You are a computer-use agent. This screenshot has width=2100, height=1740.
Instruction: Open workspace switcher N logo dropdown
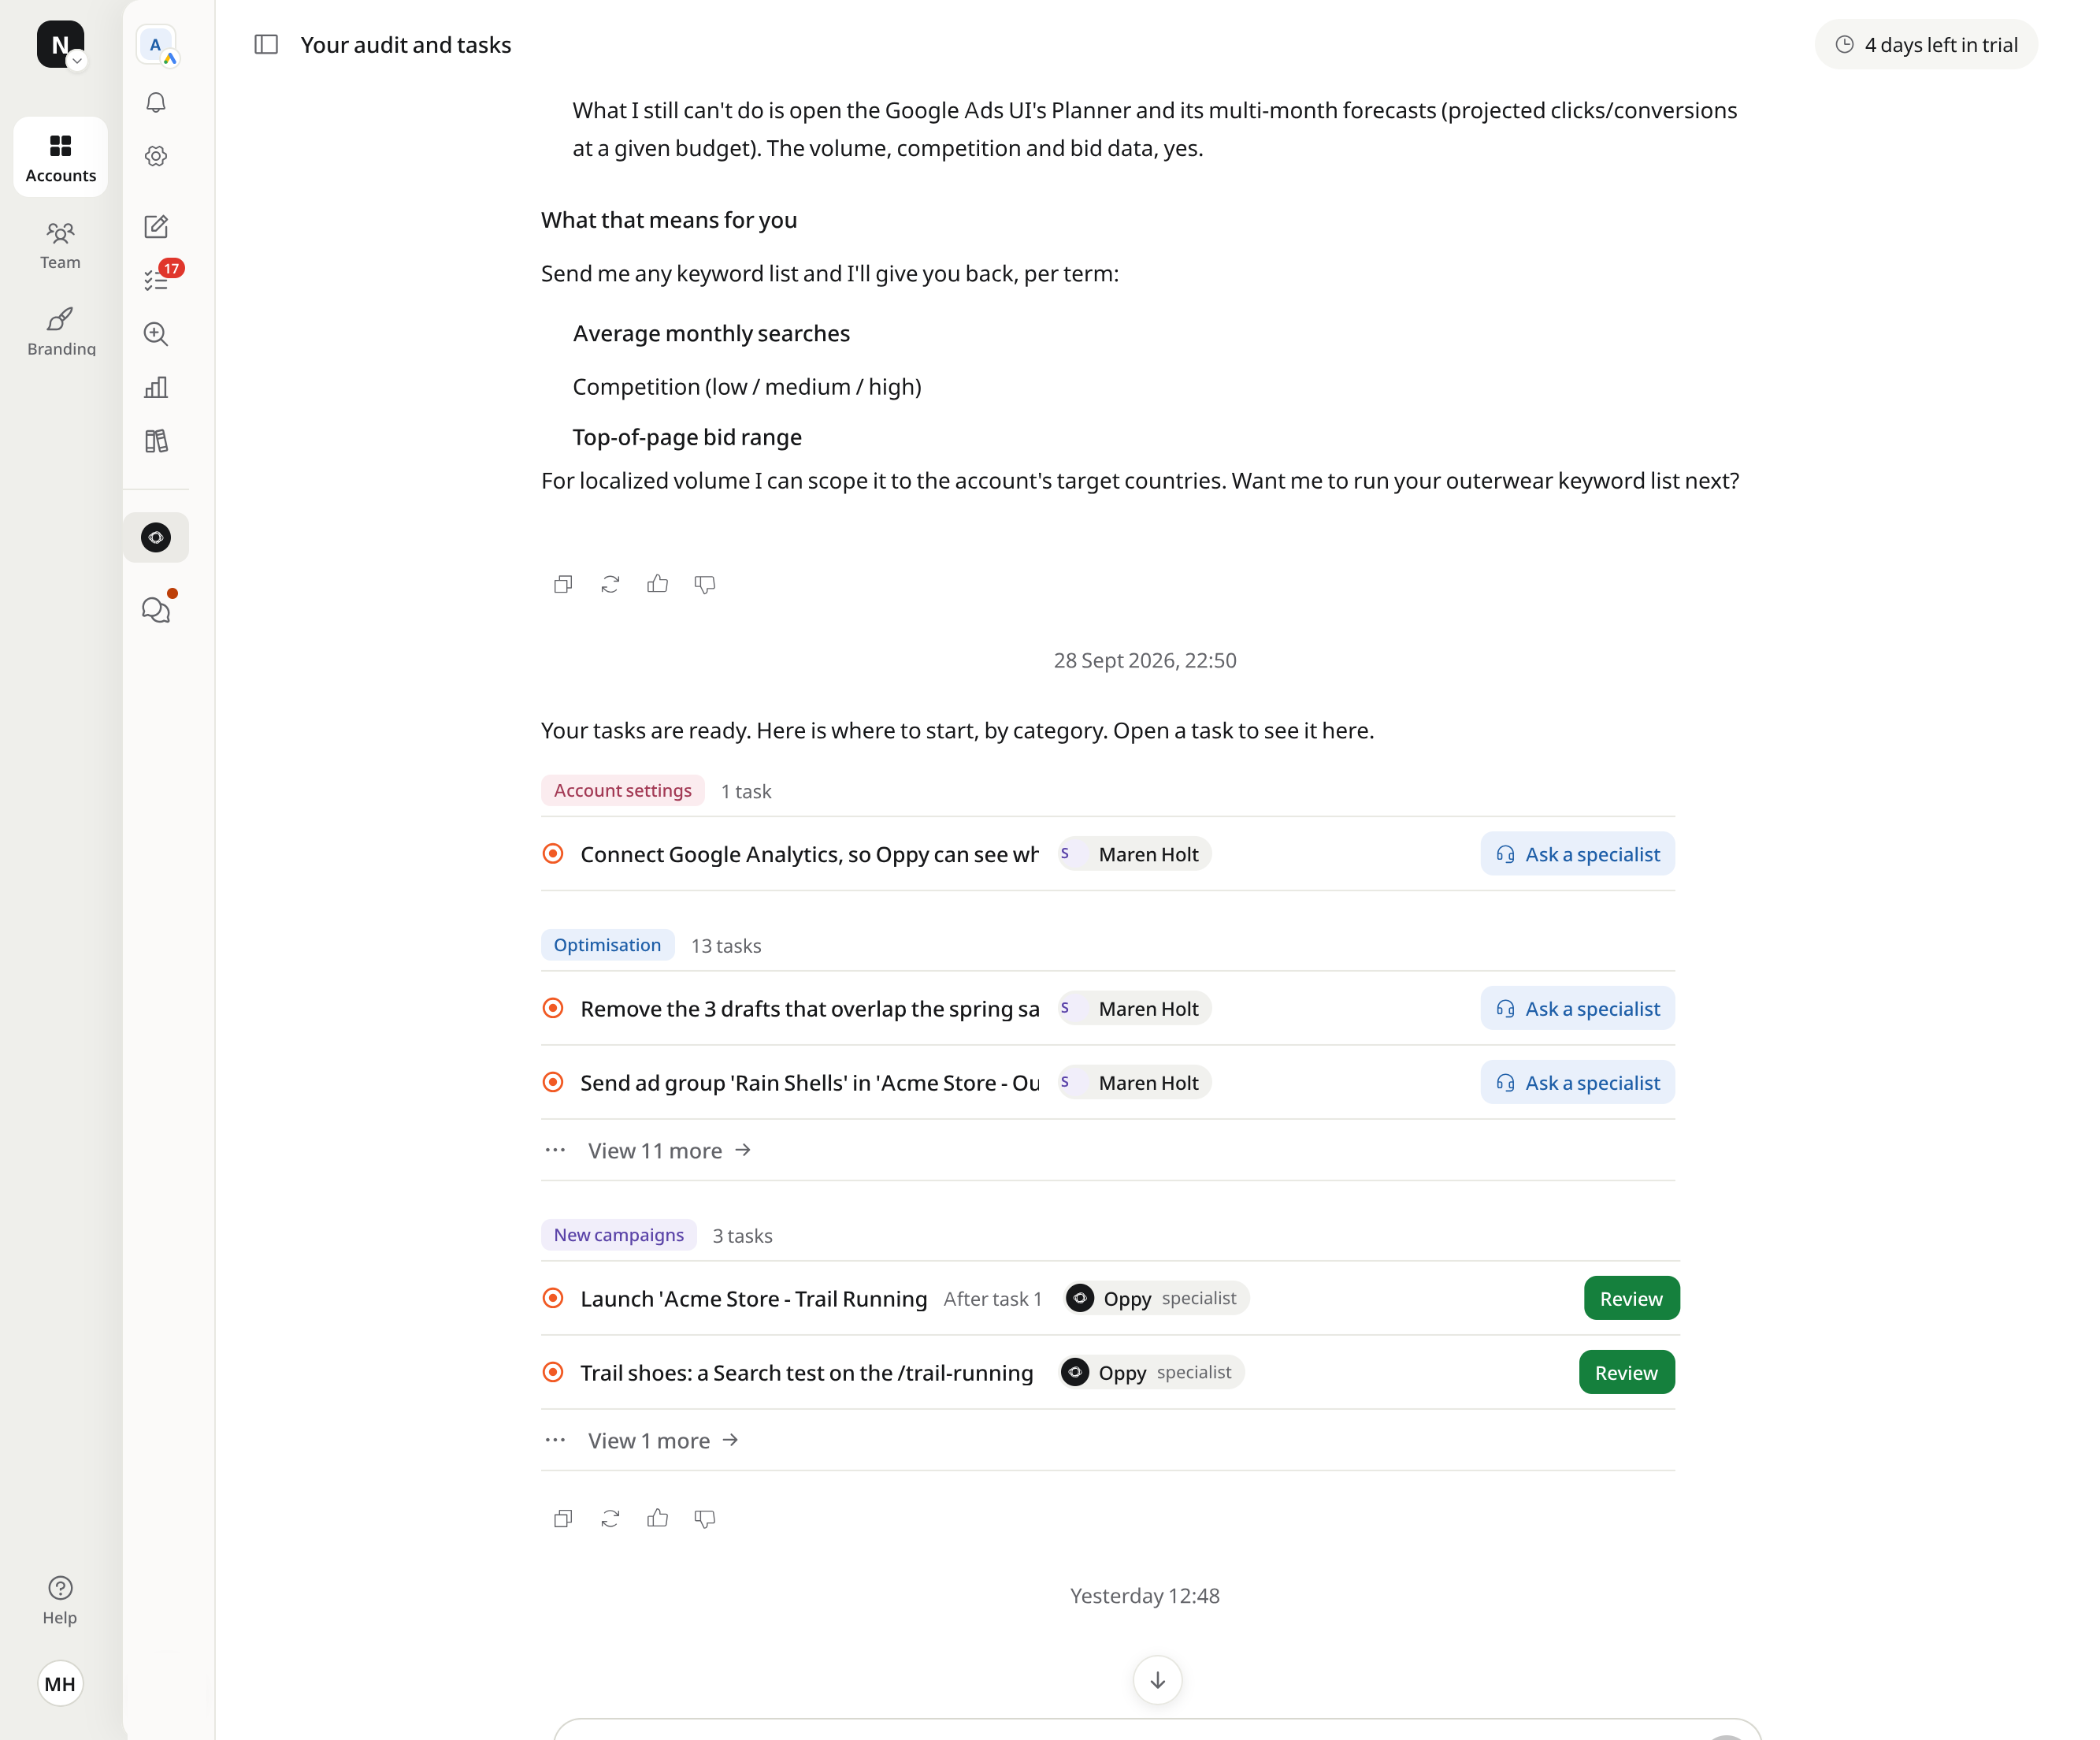61,45
